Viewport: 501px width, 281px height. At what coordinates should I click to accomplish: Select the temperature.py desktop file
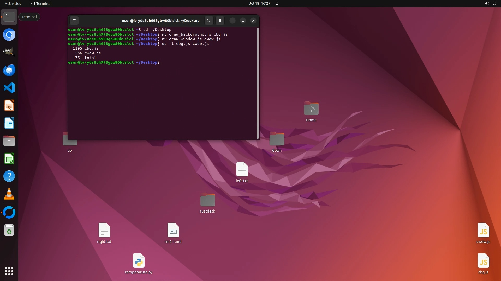coord(139,261)
